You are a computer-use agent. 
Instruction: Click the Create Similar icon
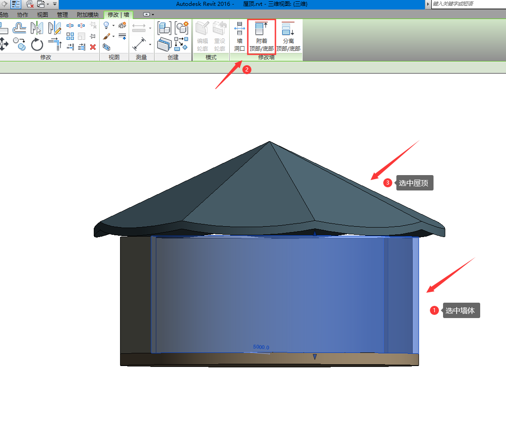181,44
